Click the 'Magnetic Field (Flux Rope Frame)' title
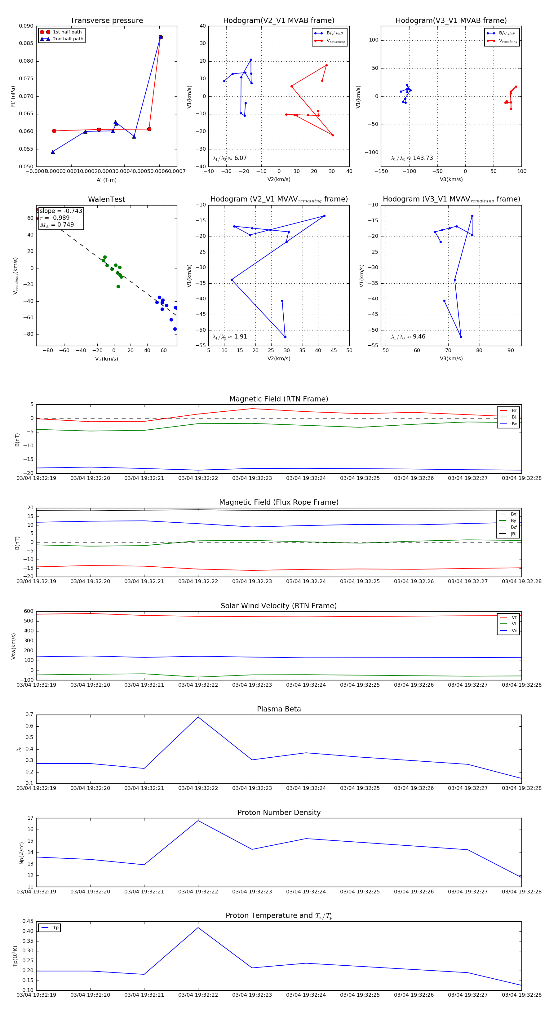Screen dimensions: 558x1023 279,503
